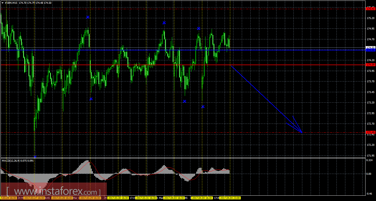The image size is (376, 201).
Task: Select the highest blue X fractal marker
Action: 88,17
